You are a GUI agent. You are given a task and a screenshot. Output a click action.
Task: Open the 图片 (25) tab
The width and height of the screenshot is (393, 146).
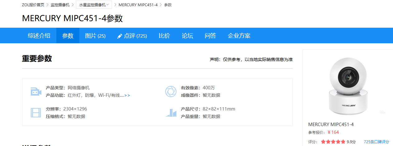95,35
